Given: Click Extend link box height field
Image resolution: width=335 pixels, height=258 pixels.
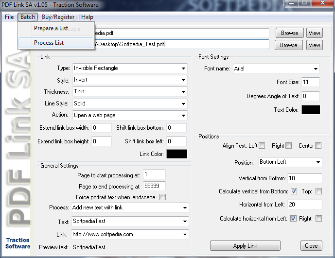Looking at the screenshot, I should pyautogui.click(x=102, y=141).
